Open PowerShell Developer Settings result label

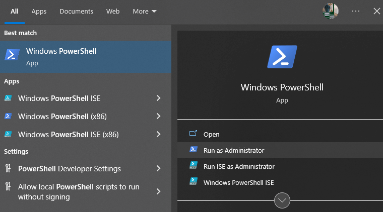(x=70, y=169)
